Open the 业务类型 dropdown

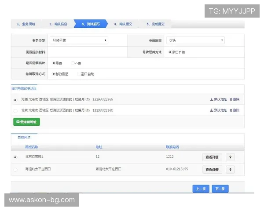coord(79,40)
